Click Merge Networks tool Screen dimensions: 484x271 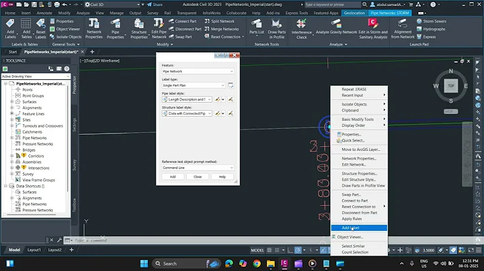pyautogui.click(x=221, y=29)
